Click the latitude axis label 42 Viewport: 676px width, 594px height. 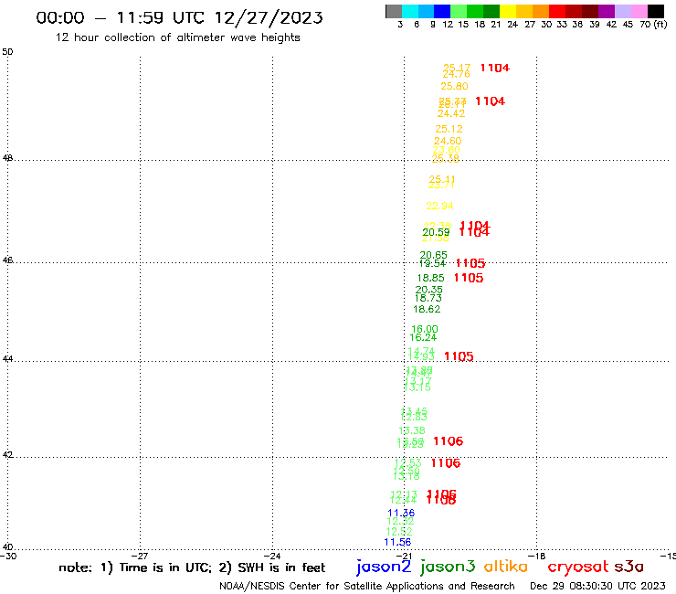pyautogui.click(x=7, y=455)
